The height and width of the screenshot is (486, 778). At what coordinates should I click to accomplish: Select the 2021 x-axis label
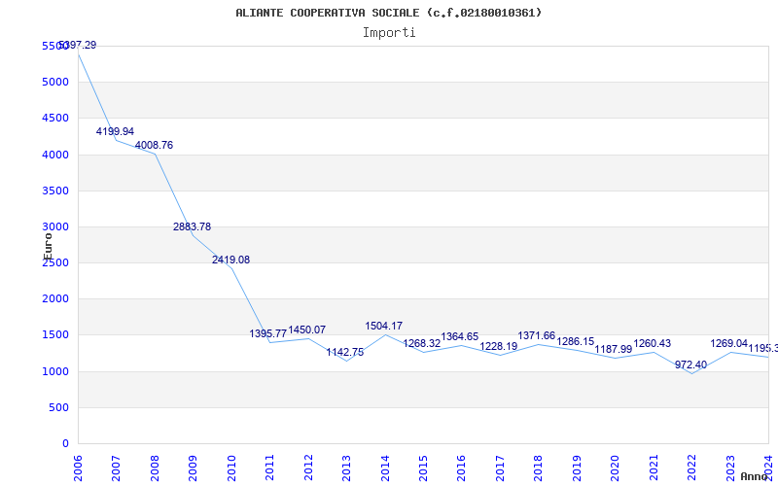(x=653, y=468)
